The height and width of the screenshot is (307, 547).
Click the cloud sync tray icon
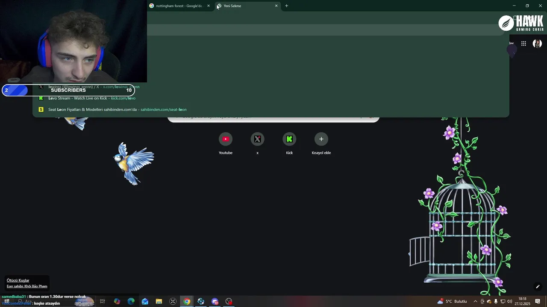489,301
